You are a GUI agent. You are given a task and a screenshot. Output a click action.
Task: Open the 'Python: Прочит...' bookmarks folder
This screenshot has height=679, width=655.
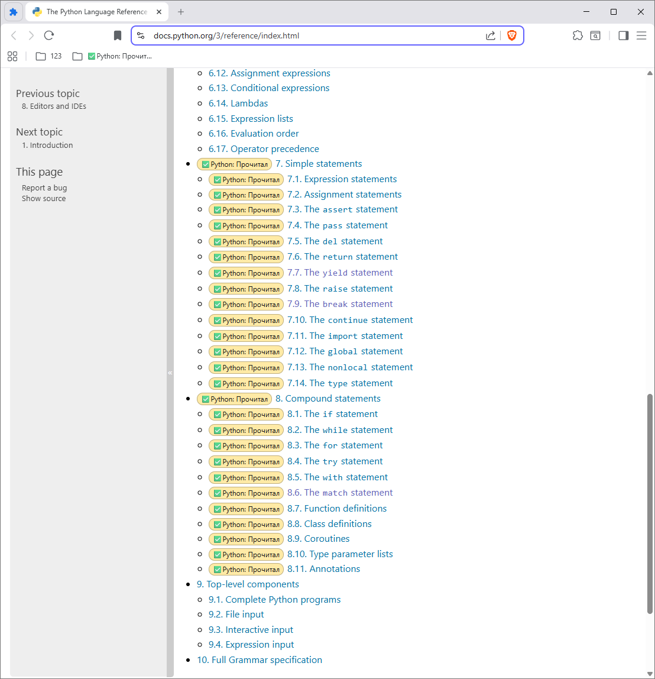(112, 56)
